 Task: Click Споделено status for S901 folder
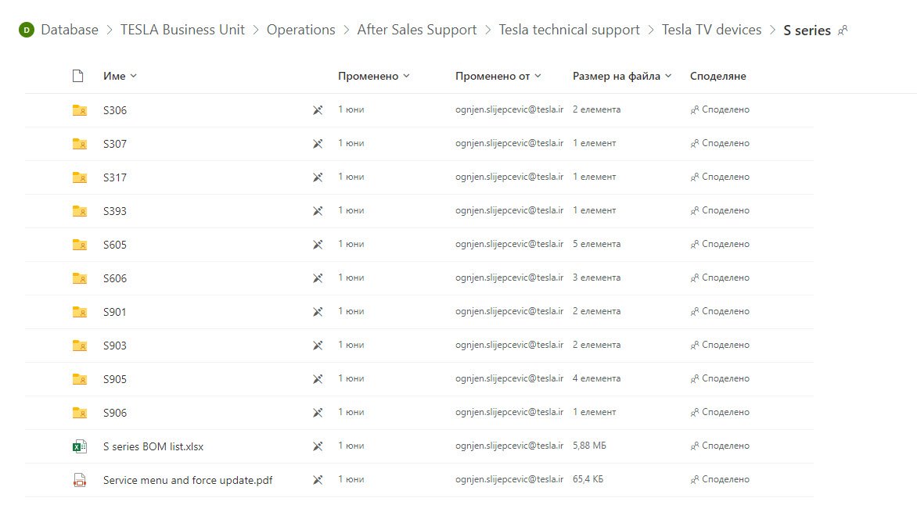click(x=720, y=311)
